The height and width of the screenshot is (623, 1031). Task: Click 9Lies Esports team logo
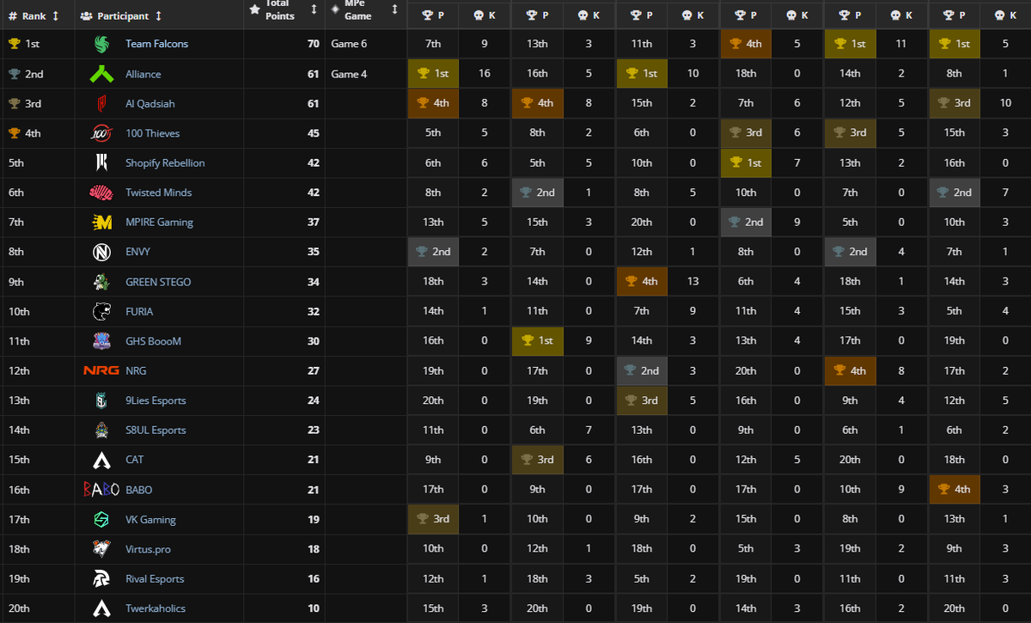click(x=101, y=400)
